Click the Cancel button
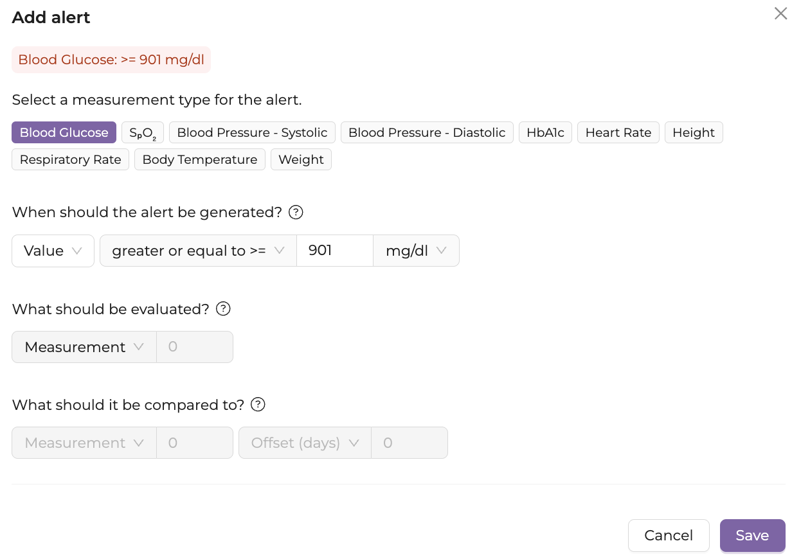The width and height of the screenshot is (801, 559). (669, 536)
